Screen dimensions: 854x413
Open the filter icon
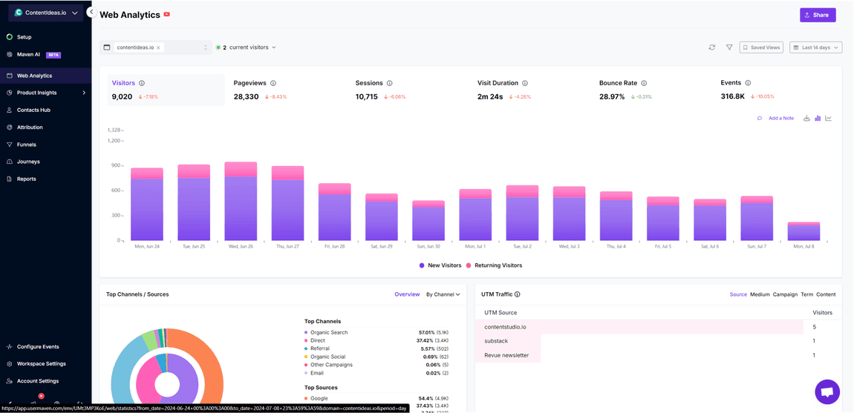coord(729,47)
